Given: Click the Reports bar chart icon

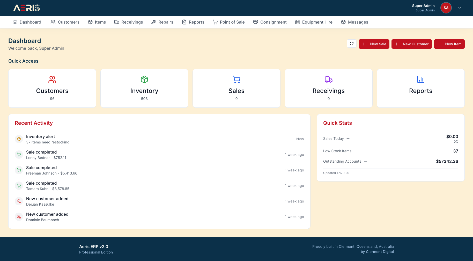Looking at the screenshot, I should 420,79.
